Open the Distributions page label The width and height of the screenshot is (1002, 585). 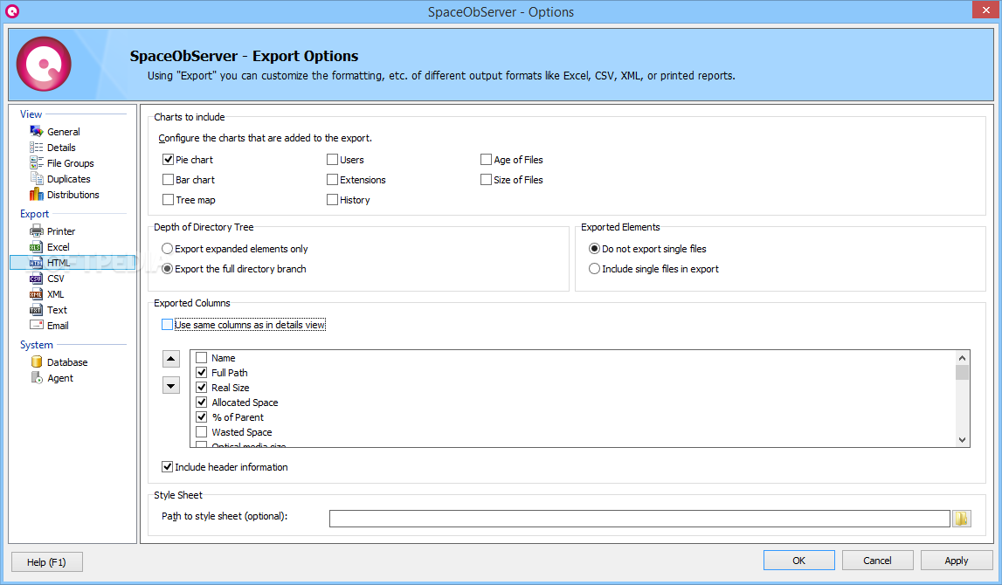point(73,195)
